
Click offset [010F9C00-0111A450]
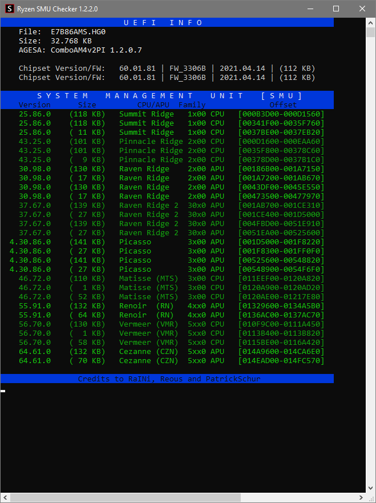point(281,324)
